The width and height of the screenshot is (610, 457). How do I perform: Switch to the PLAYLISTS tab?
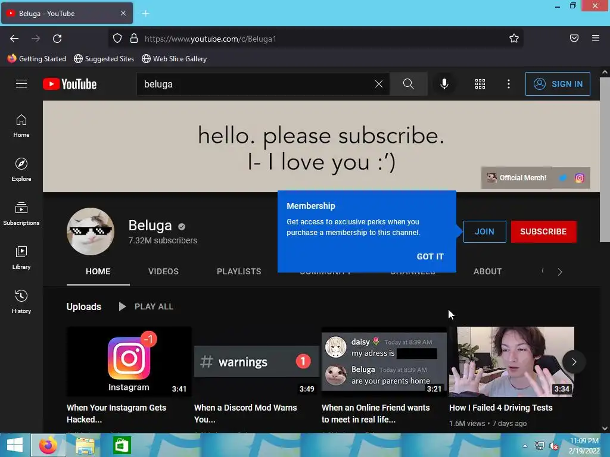coord(239,271)
